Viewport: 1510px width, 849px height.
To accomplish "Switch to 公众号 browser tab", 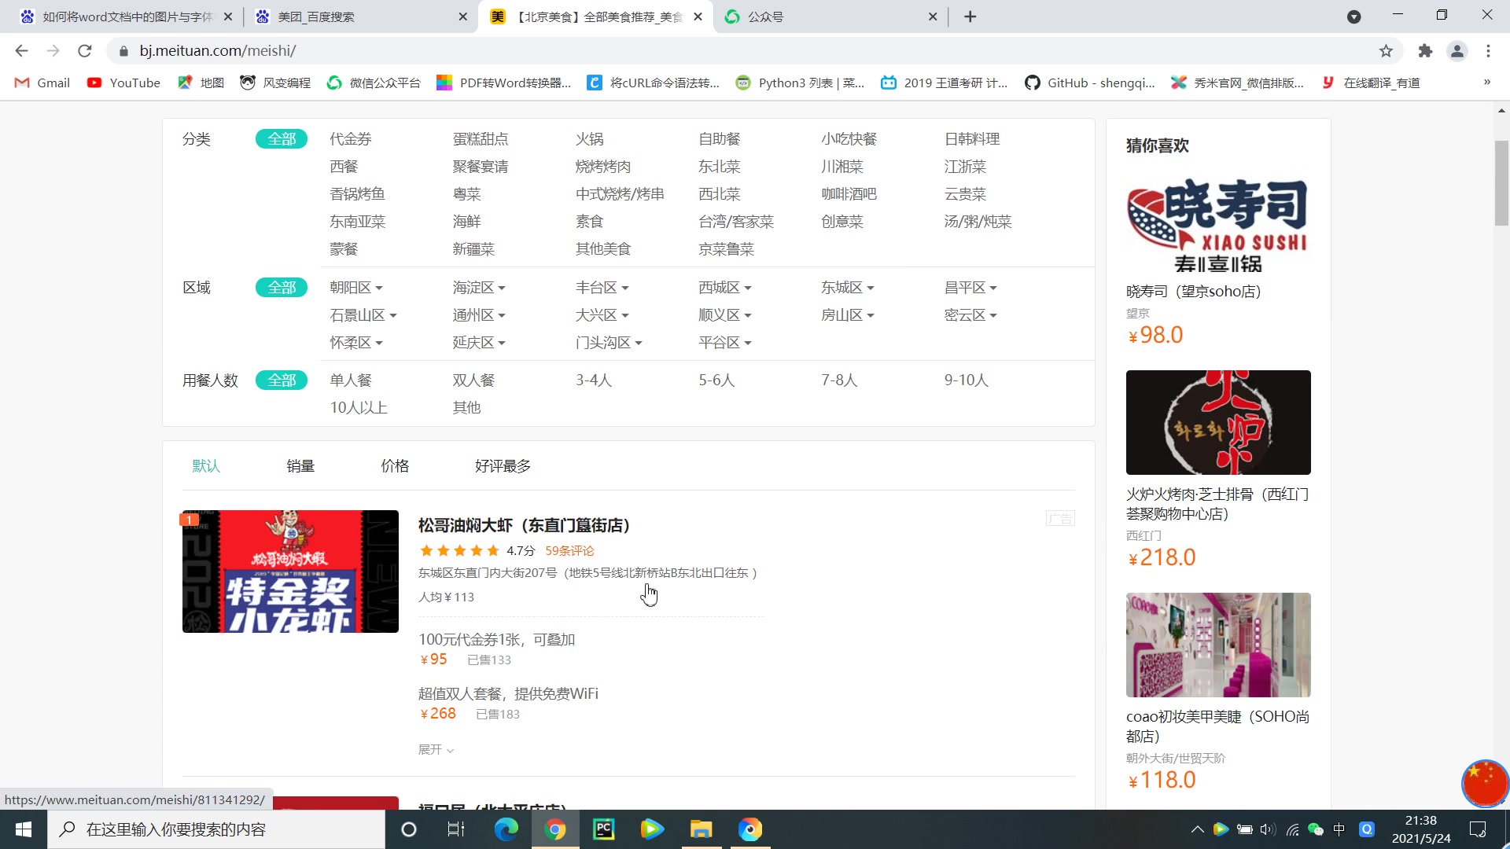I will point(830,17).
